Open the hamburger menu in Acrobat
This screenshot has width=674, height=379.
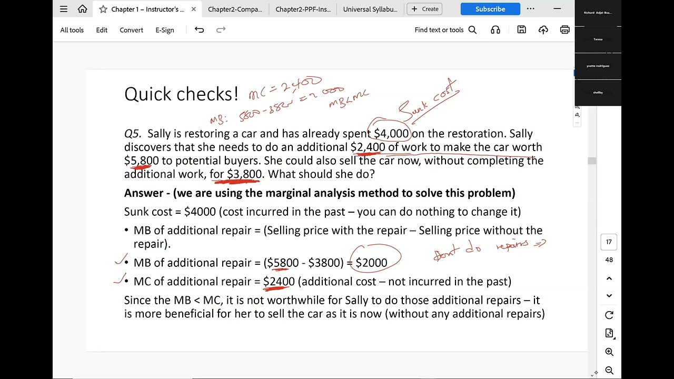pos(64,9)
